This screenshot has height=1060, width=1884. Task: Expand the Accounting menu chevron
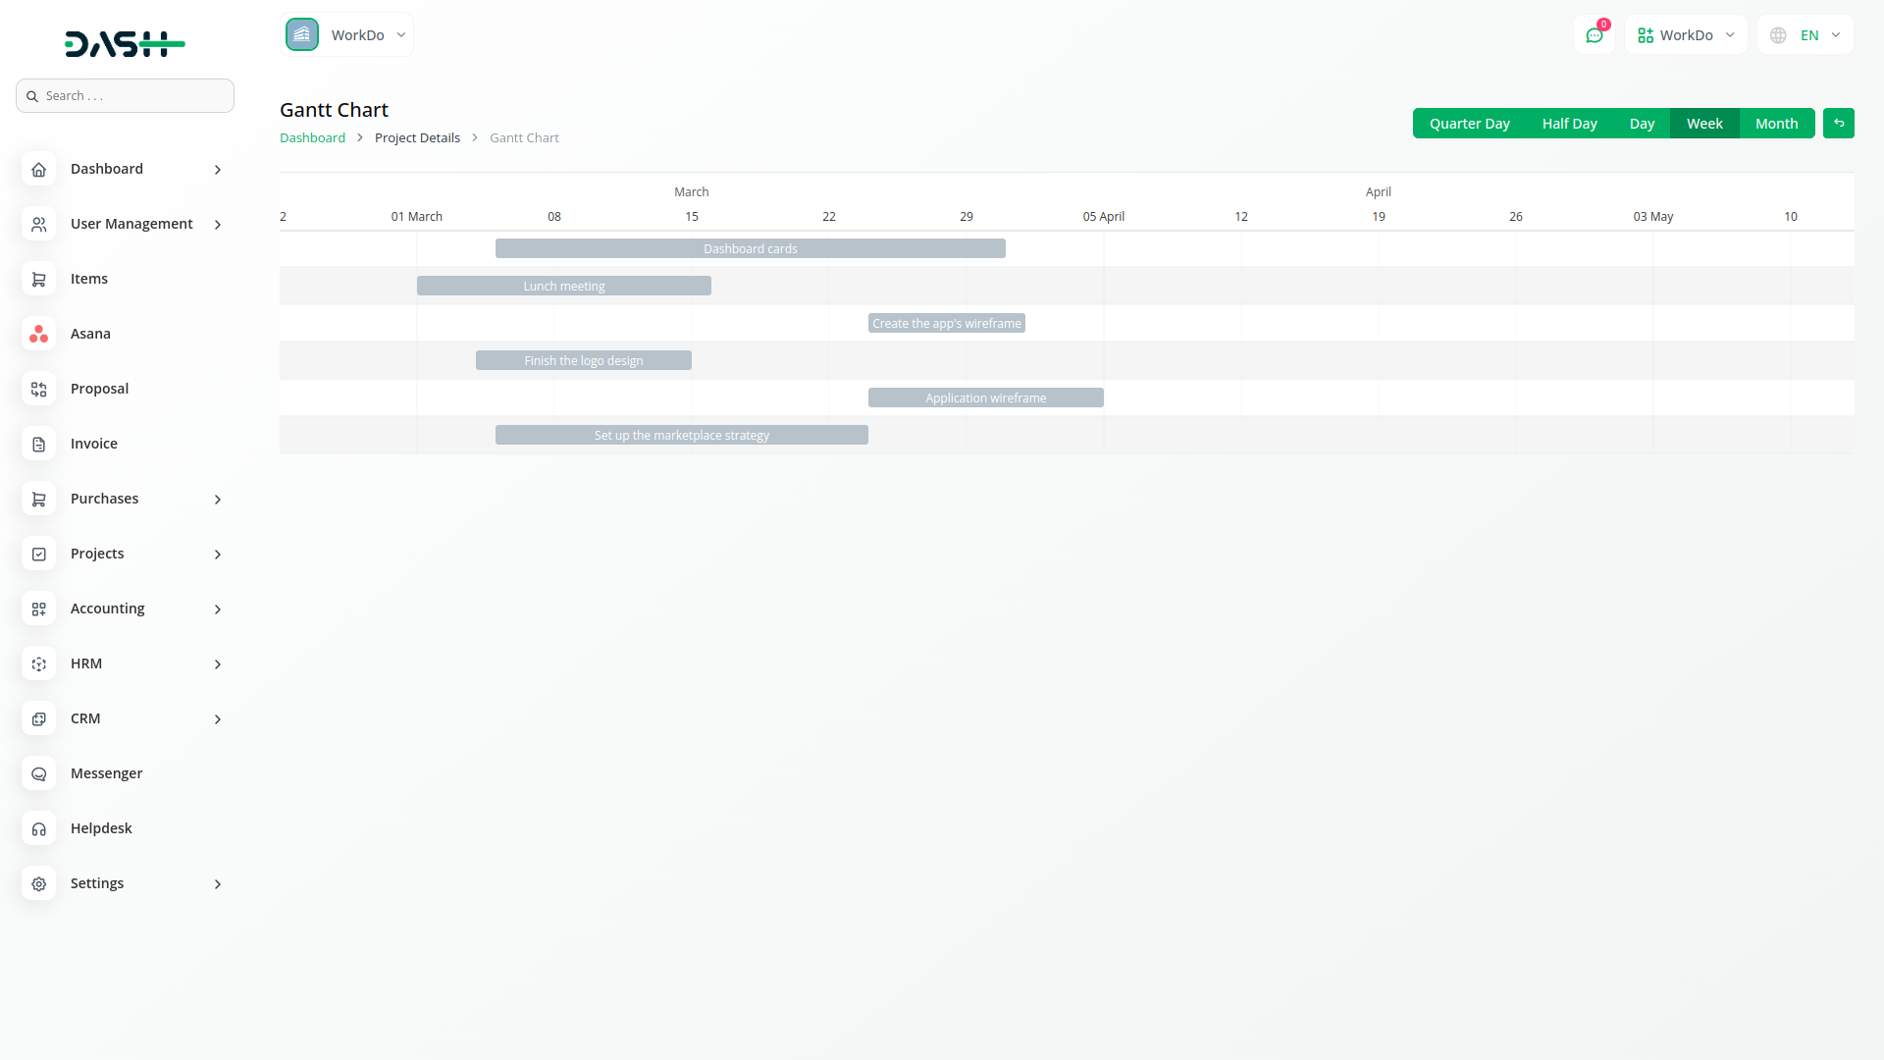(218, 609)
